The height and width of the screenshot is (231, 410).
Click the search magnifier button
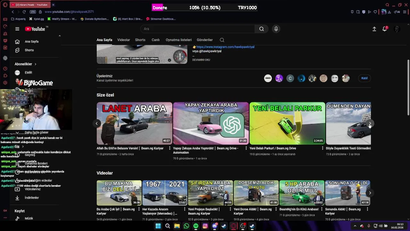click(262, 29)
